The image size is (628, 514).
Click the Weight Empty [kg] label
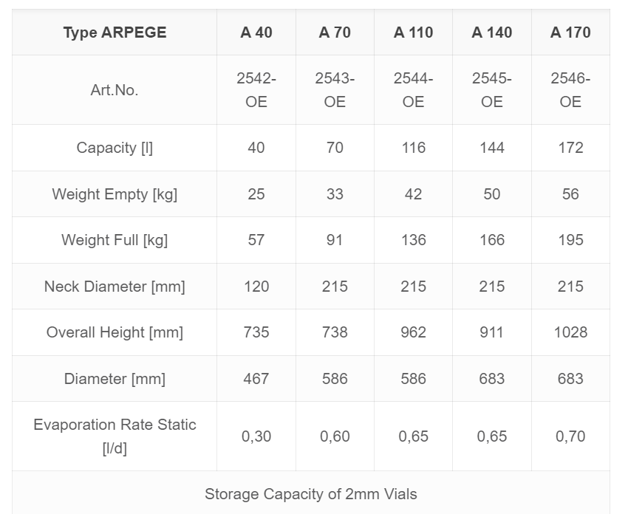pos(115,194)
